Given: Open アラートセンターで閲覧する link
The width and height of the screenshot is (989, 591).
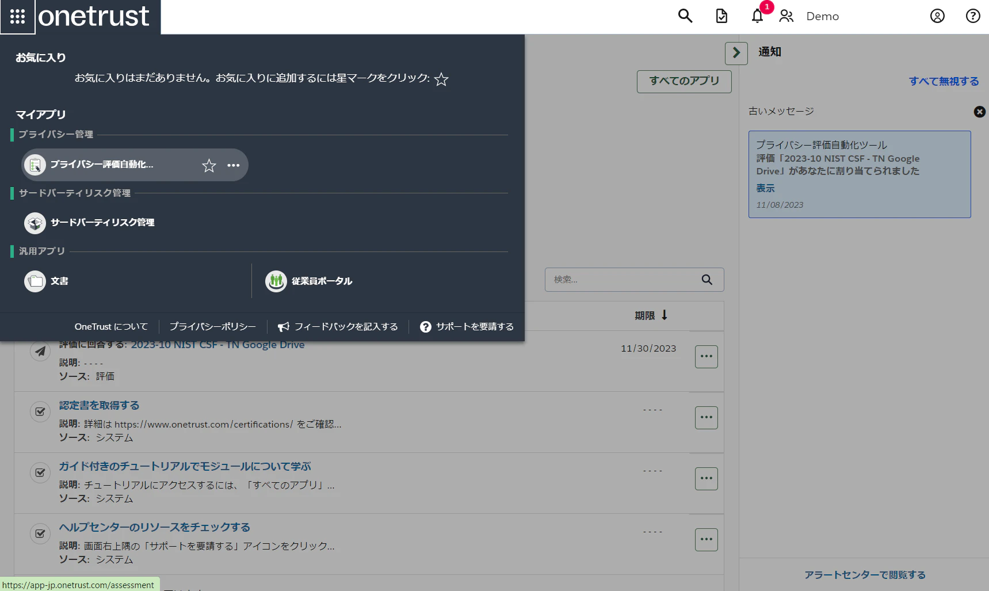Looking at the screenshot, I should (x=865, y=575).
